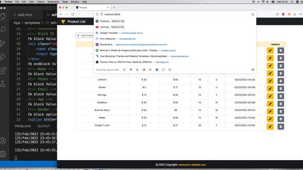Image resolution: width=303 pixels, height=170 pixels.
Task: Delete the Female T-shirt product
Action: tap(281, 127)
